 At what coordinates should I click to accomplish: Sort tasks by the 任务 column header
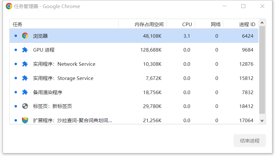[18, 24]
